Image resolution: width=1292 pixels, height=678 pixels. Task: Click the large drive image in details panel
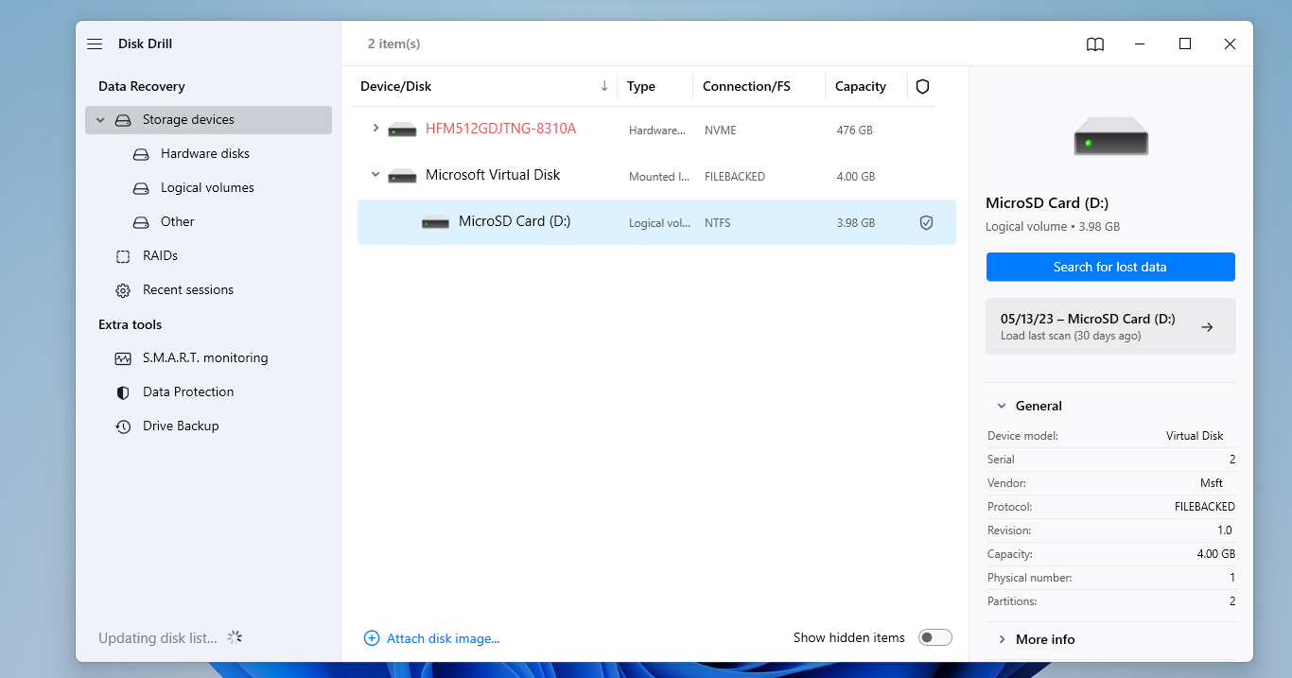(x=1111, y=137)
